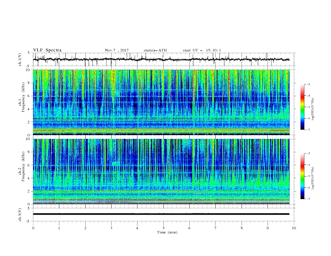
Task: Select the ch.1 "Frequency (kHz)" axis label
Action: (23, 97)
